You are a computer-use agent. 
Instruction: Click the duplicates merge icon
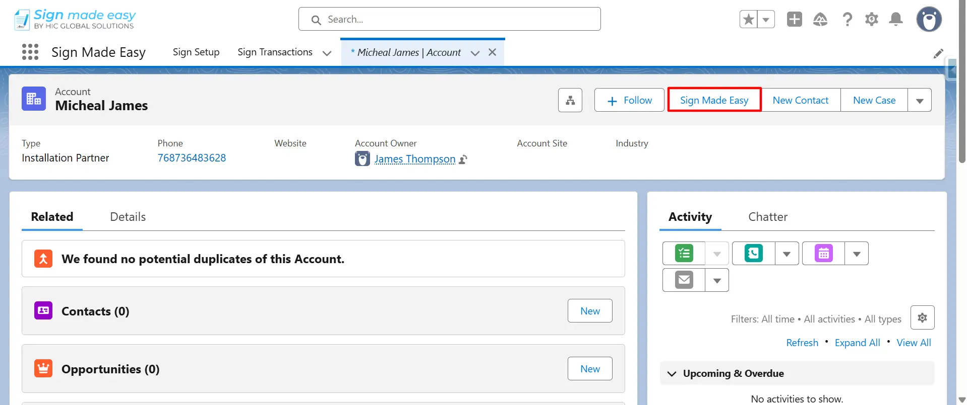coord(43,259)
